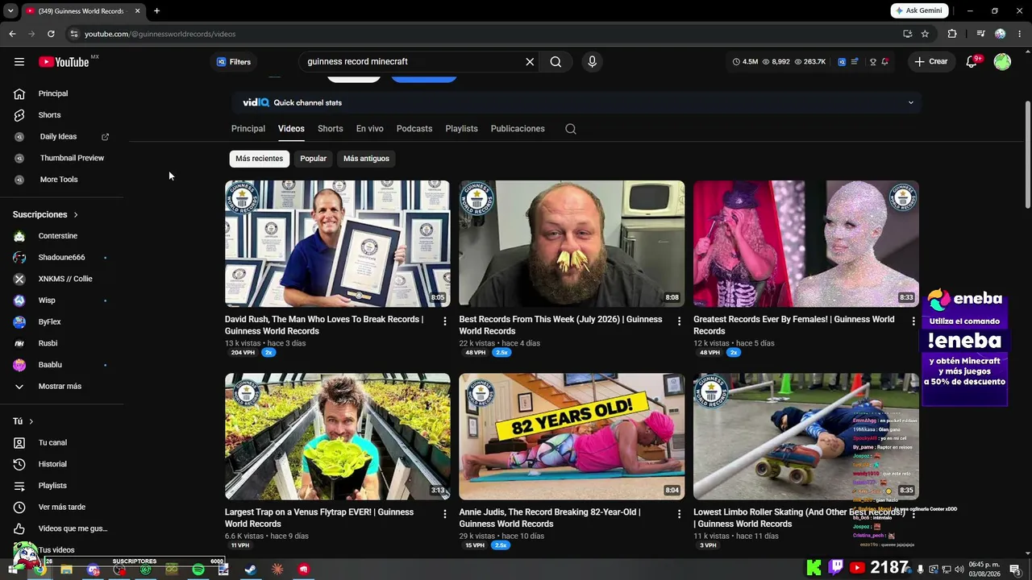Open the Publicaciones tab
The height and width of the screenshot is (580, 1032).
pyautogui.click(x=518, y=129)
